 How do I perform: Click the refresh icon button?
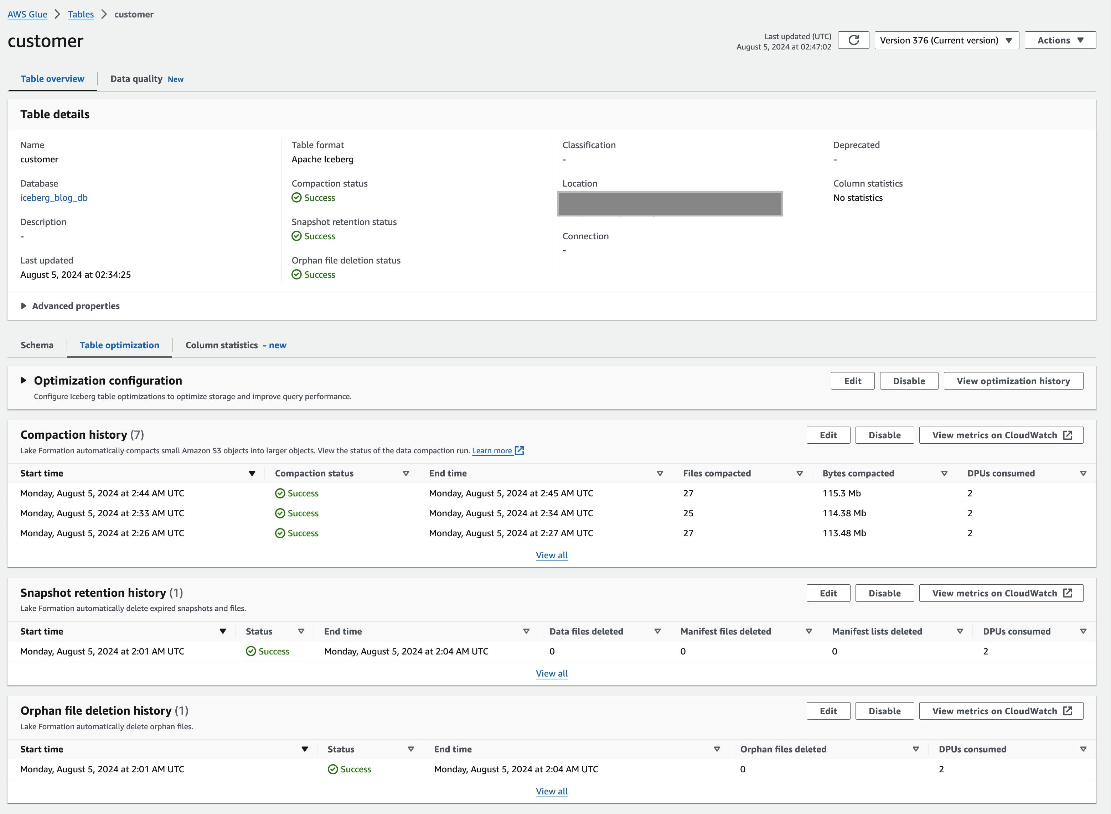coord(854,40)
